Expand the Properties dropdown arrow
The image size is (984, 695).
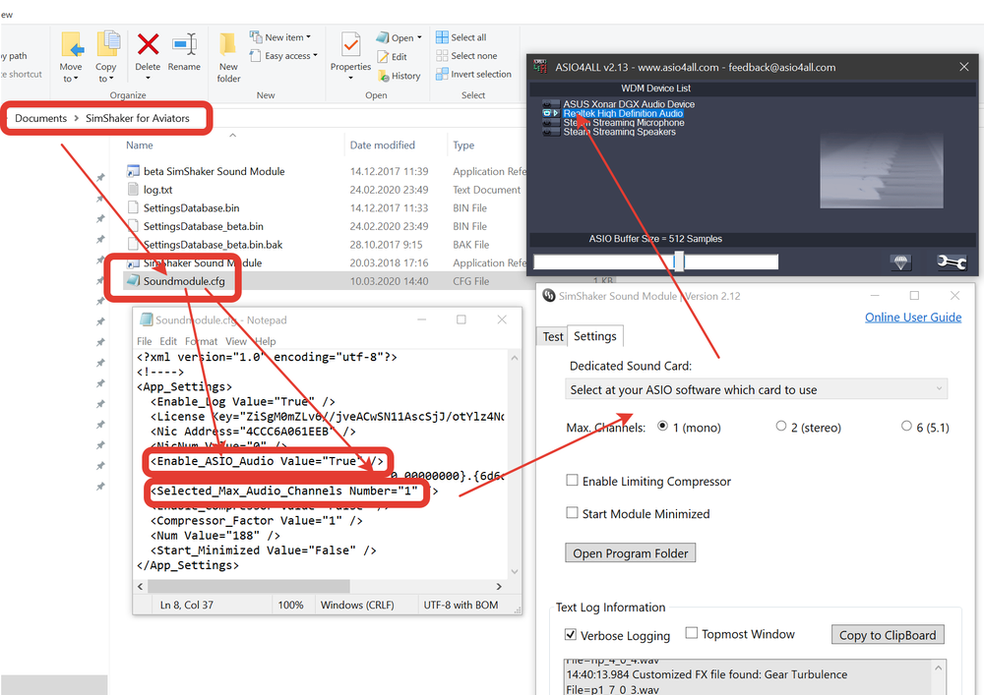[351, 79]
